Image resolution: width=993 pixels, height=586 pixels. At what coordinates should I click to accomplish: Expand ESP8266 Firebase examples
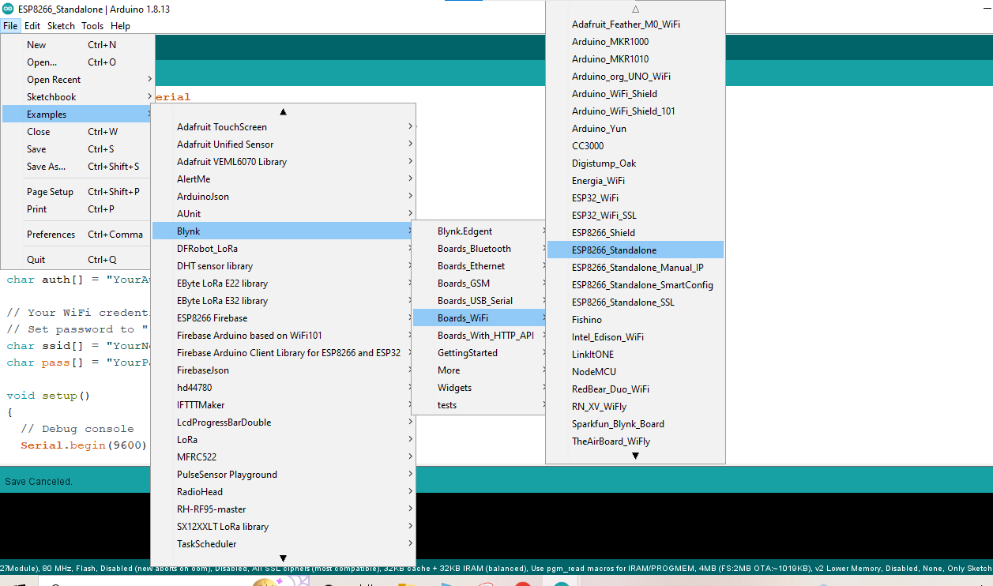(x=283, y=318)
